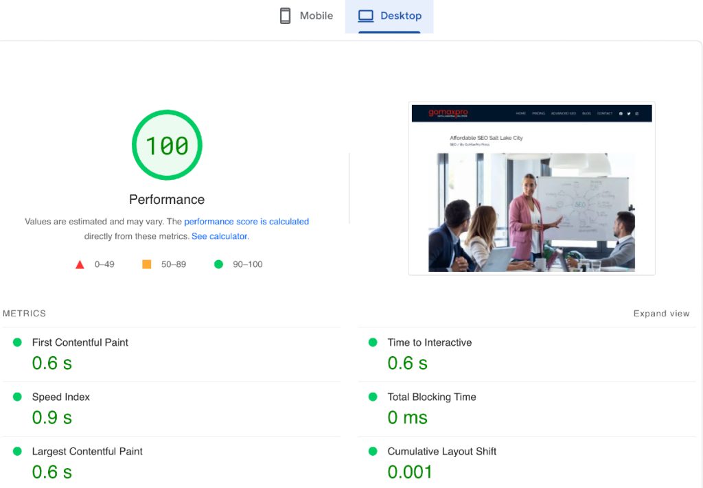The width and height of the screenshot is (703, 488).
Task: Click the '90–100' legend range text
Action: click(x=247, y=264)
